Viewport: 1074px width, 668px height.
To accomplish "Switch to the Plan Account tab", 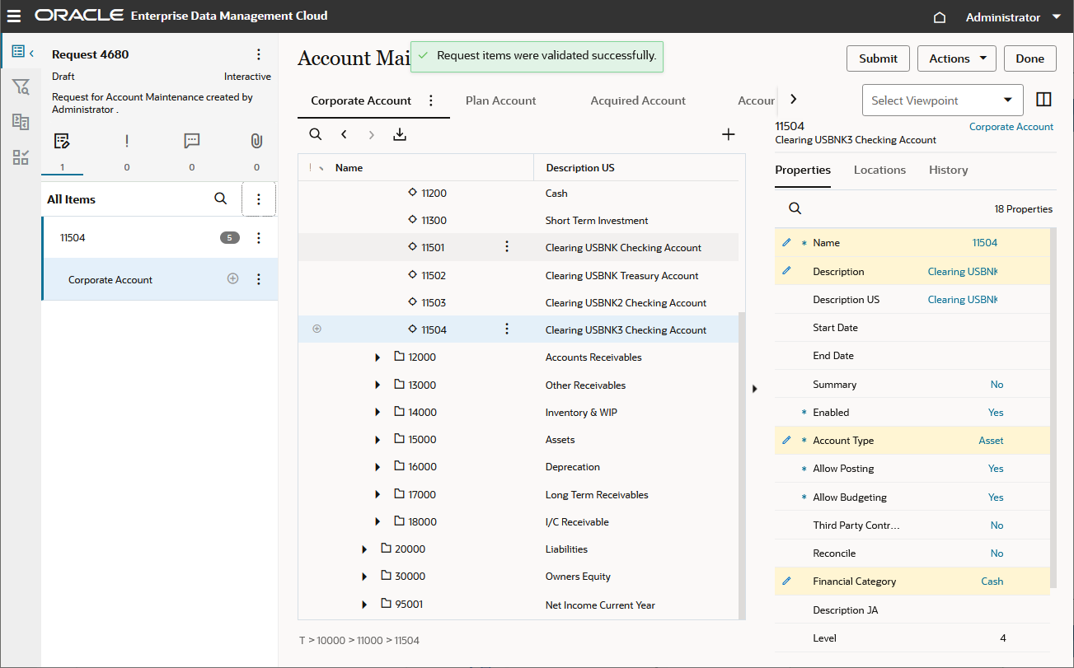I will coord(500,100).
